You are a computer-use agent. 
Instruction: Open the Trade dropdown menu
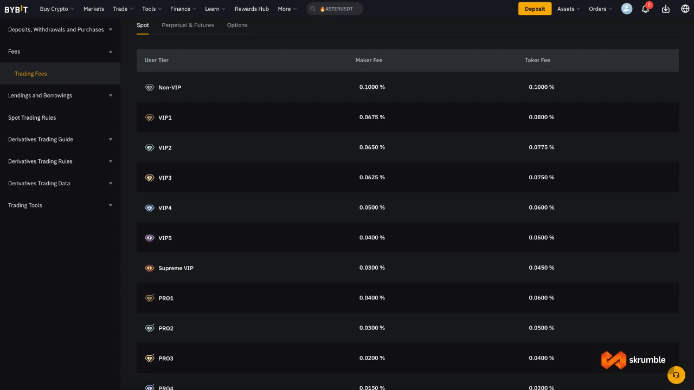point(123,9)
